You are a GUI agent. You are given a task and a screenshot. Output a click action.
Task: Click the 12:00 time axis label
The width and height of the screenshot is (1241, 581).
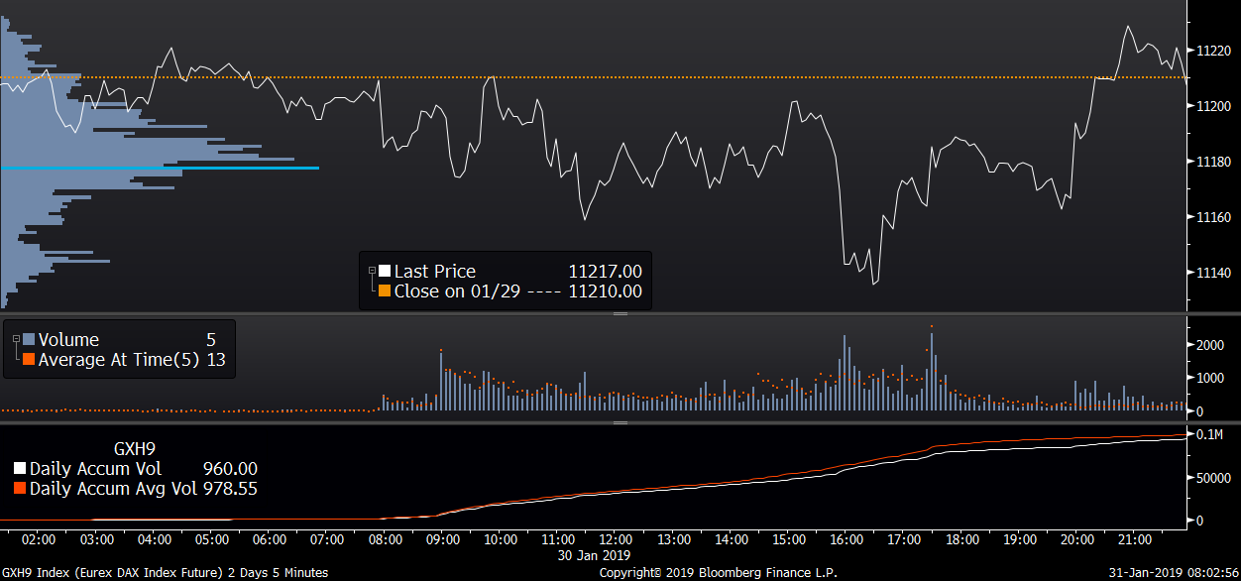616,539
